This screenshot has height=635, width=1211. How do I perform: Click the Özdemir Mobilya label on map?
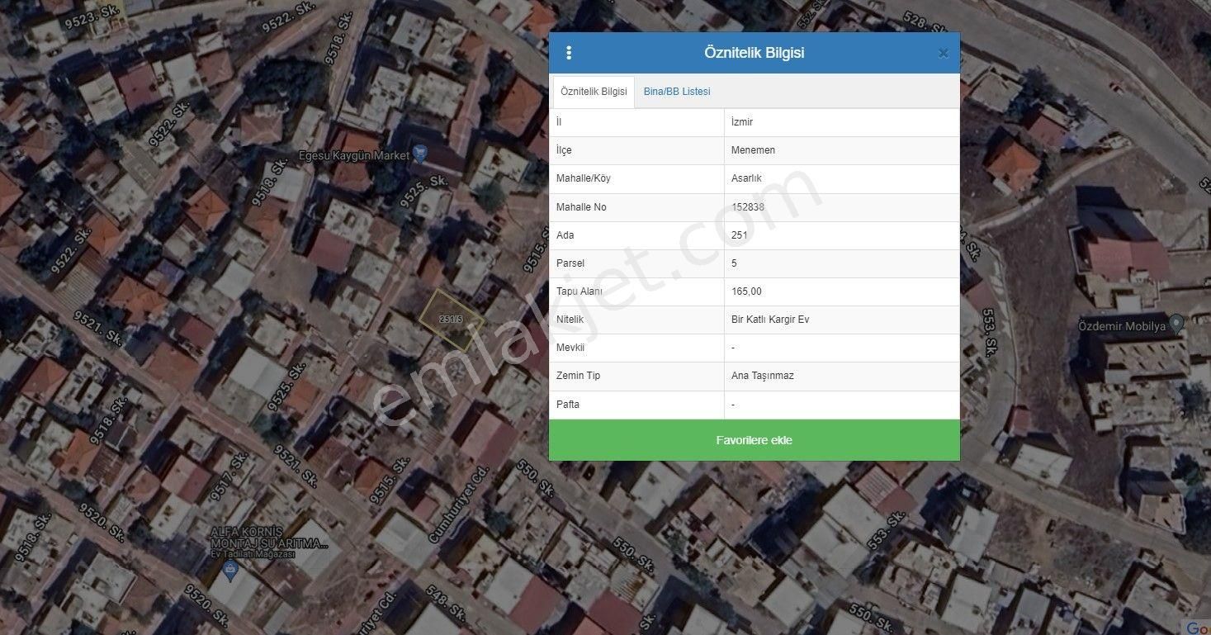[x=1123, y=326]
